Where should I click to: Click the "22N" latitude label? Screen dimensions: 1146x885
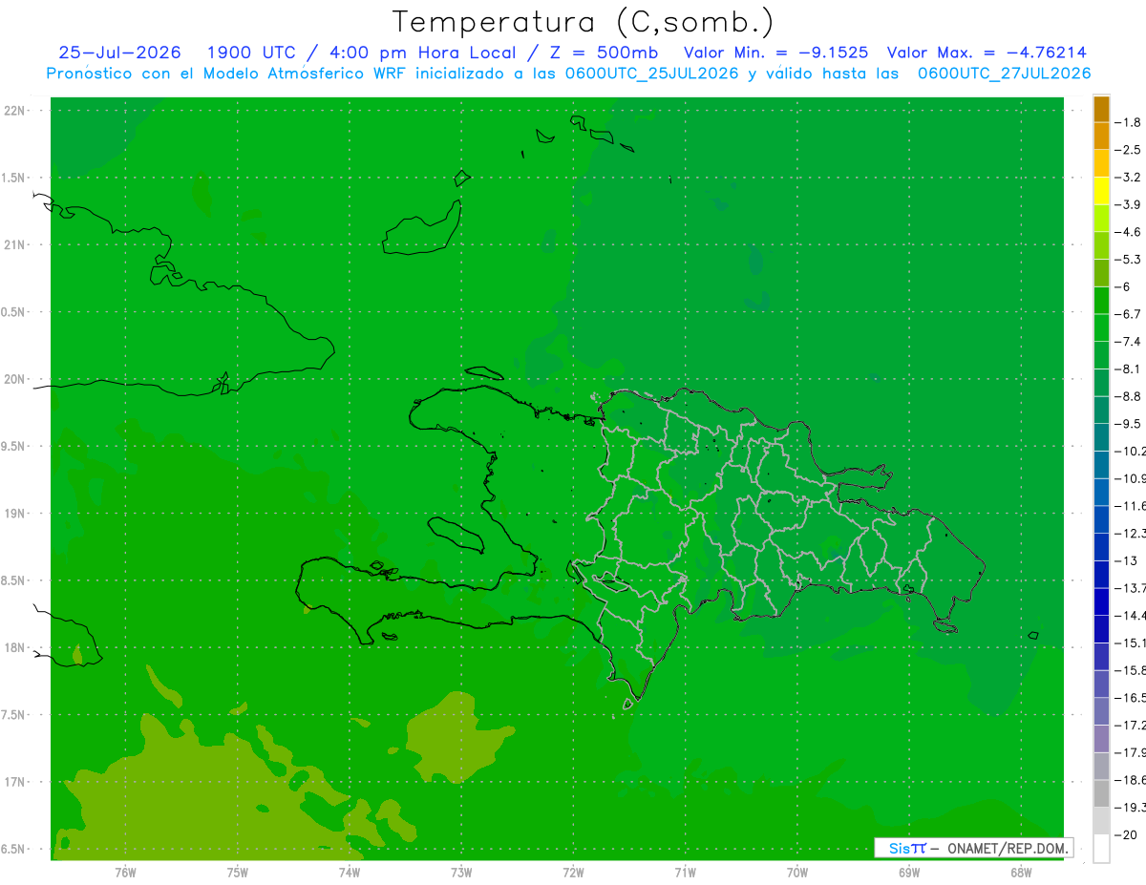(16, 110)
